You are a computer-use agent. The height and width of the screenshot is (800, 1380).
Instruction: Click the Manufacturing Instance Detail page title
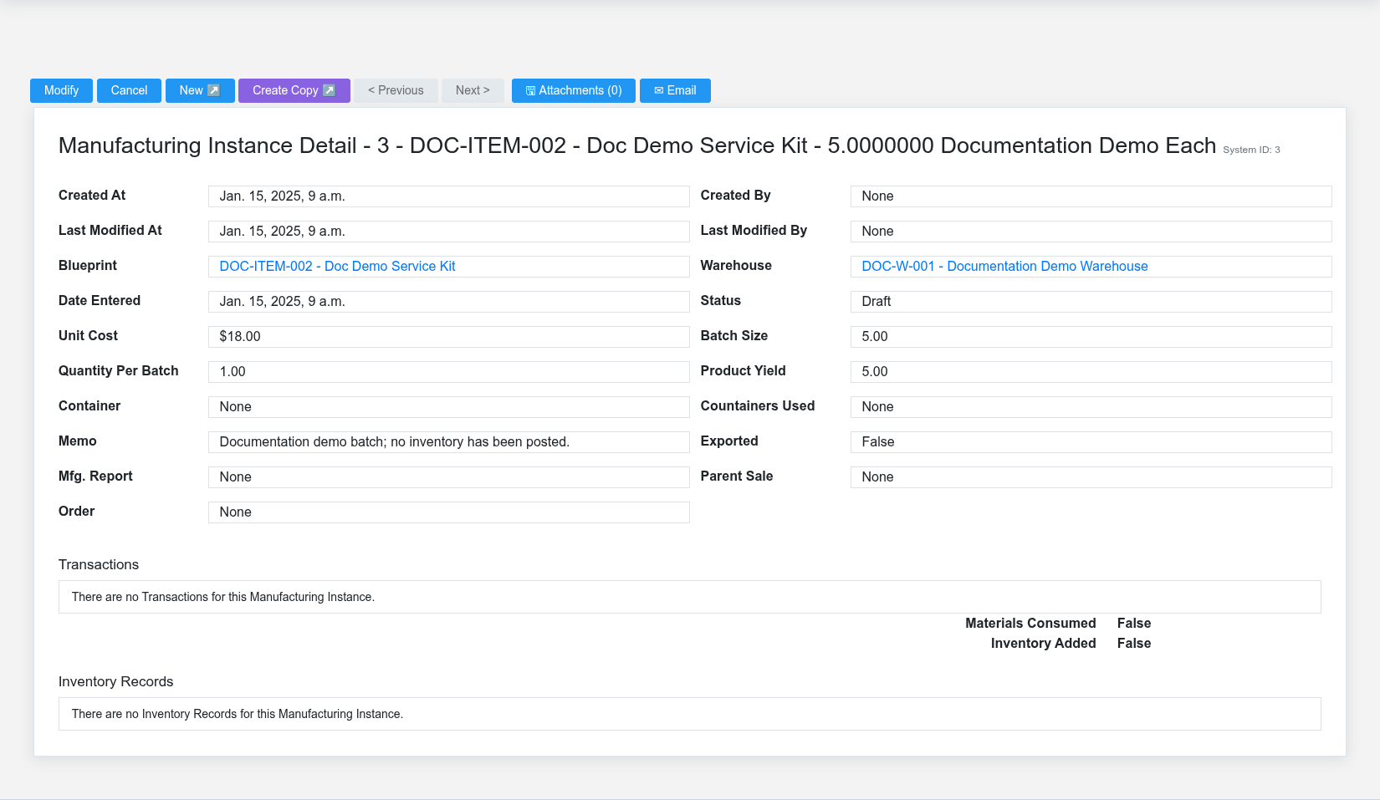(637, 145)
